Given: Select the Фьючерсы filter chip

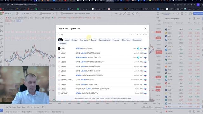Looking at the screenshot, I should coord(84,40).
